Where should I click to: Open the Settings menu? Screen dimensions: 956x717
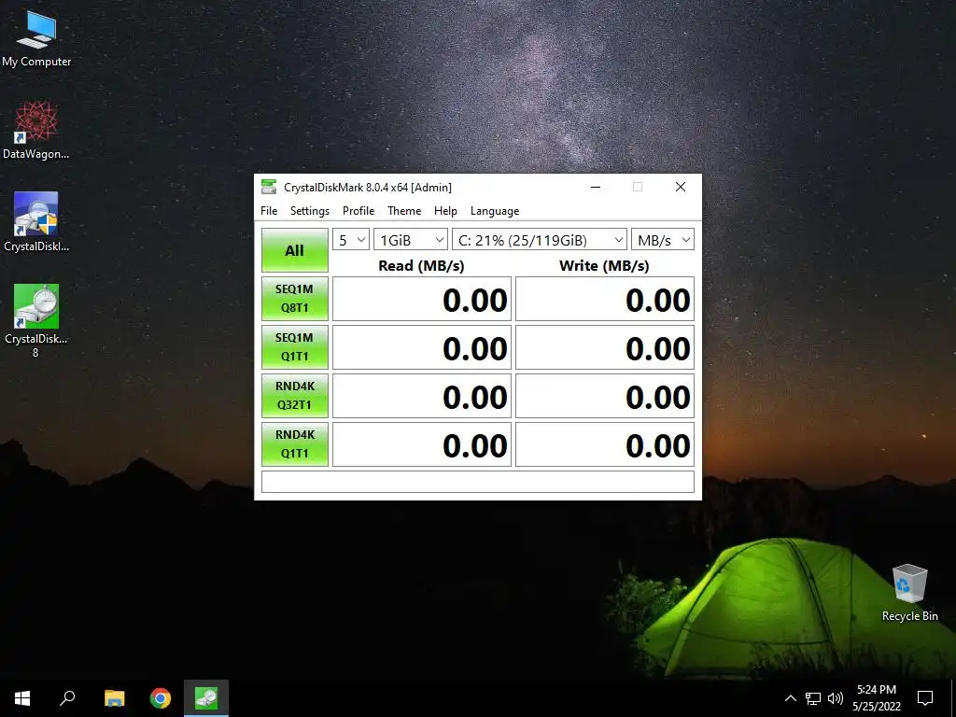click(x=310, y=211)
